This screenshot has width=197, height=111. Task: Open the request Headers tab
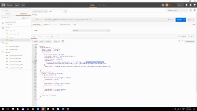coord(47,24)
